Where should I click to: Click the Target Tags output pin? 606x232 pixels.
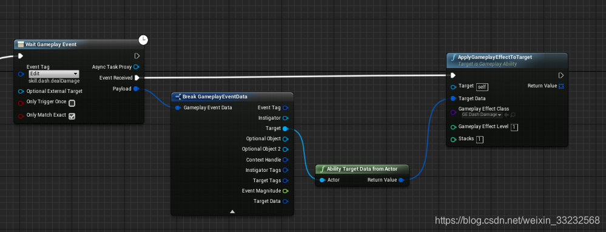click(285, 180)
